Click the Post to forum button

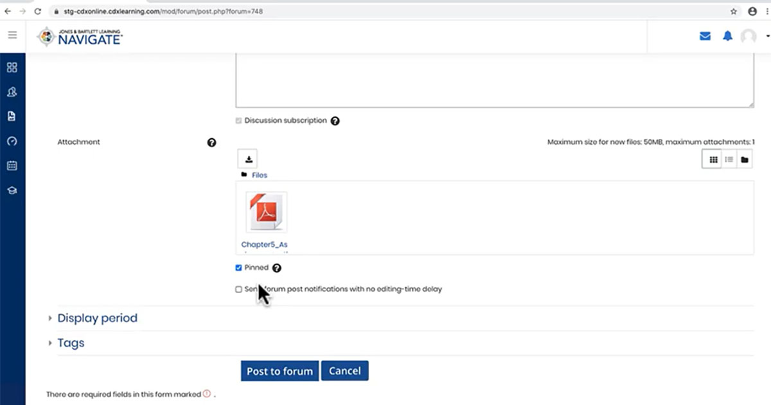point(279,371)
